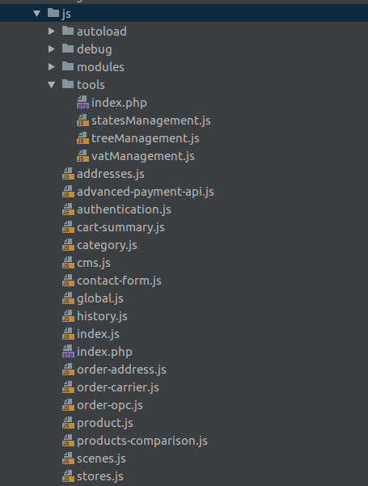Select the tools folder name

[91, 85]
